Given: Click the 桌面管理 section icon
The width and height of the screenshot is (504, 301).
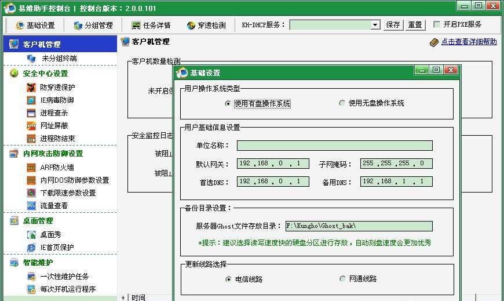Looking at the screenshot, I should click(x=14, y=221).
